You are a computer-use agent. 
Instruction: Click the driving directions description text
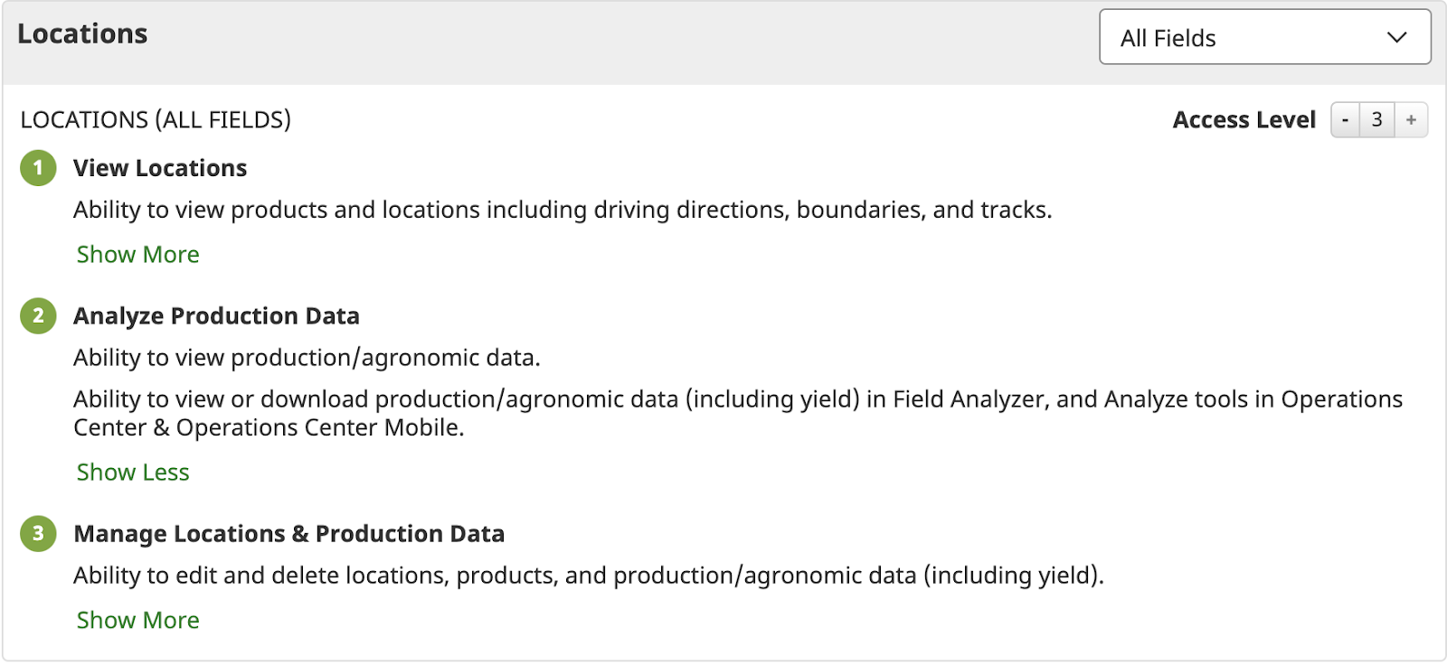(563, 211)
